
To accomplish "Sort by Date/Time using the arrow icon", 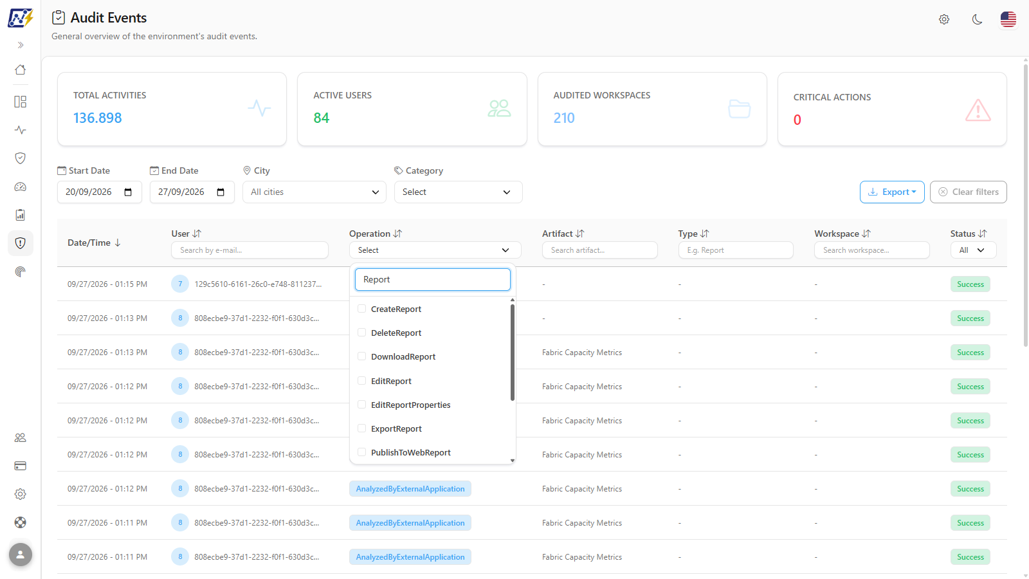I will click(118, 243).
